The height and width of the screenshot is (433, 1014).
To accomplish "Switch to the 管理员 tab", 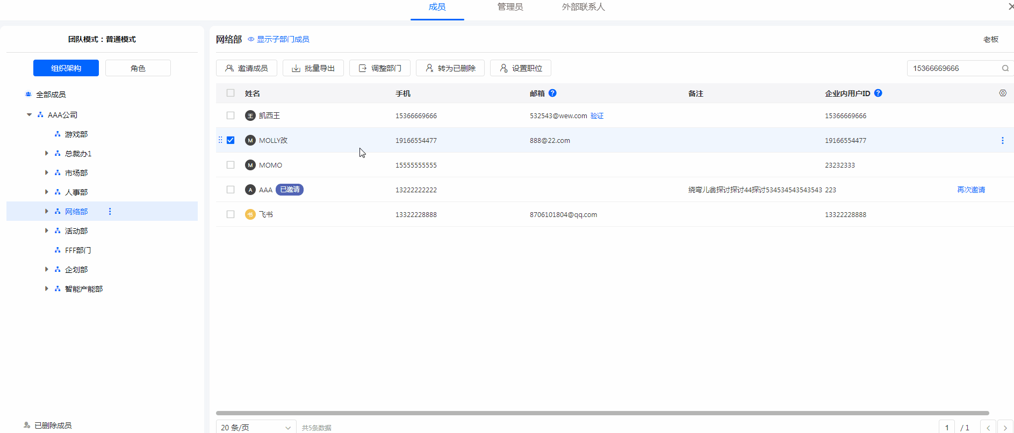I will pyautogui.click(x=510, y=8).
